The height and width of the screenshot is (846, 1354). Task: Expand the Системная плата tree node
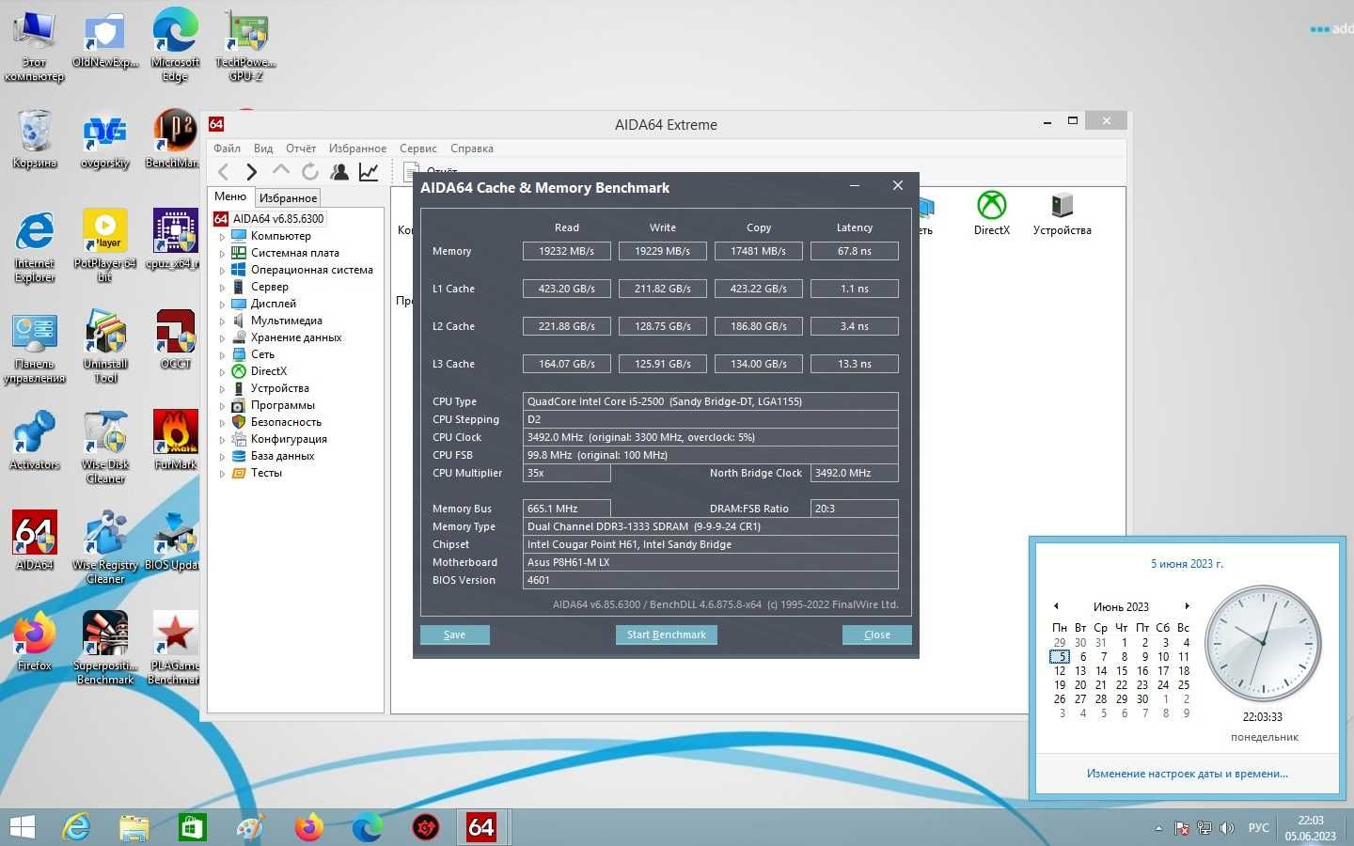pyautogui.click(x=223, y=254)
